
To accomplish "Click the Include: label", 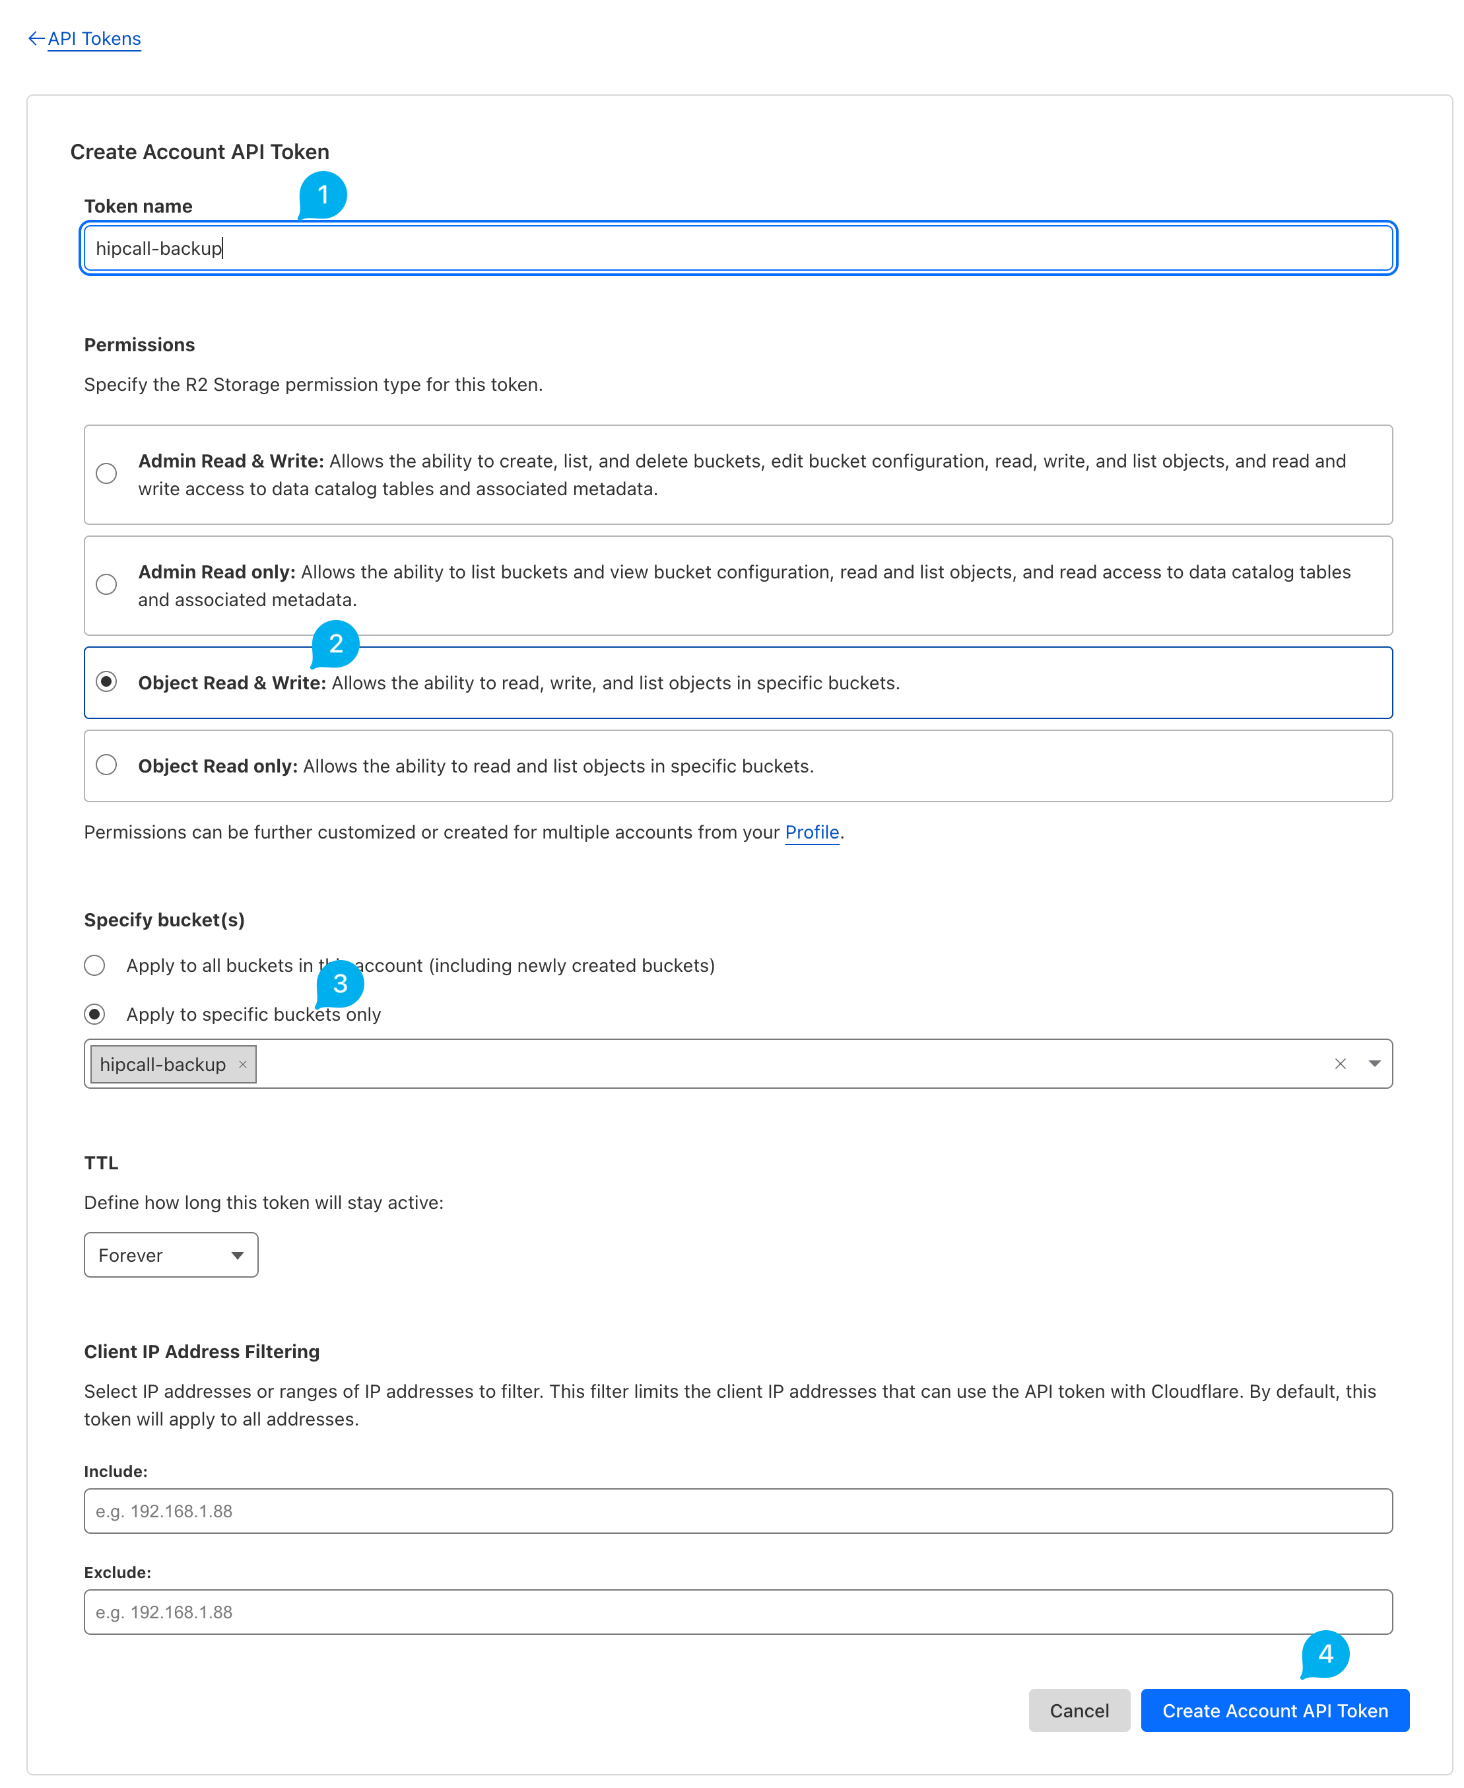I will 116,1472.
